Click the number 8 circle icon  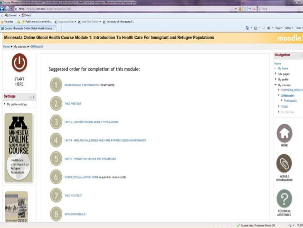pyautogui.click(x=56, y=214)
